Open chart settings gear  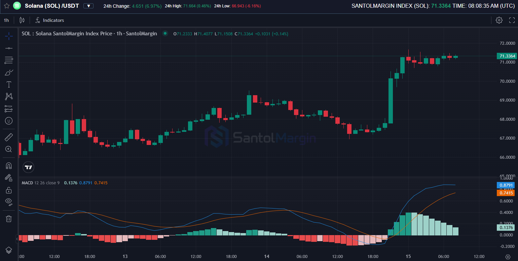click(499, 20)
